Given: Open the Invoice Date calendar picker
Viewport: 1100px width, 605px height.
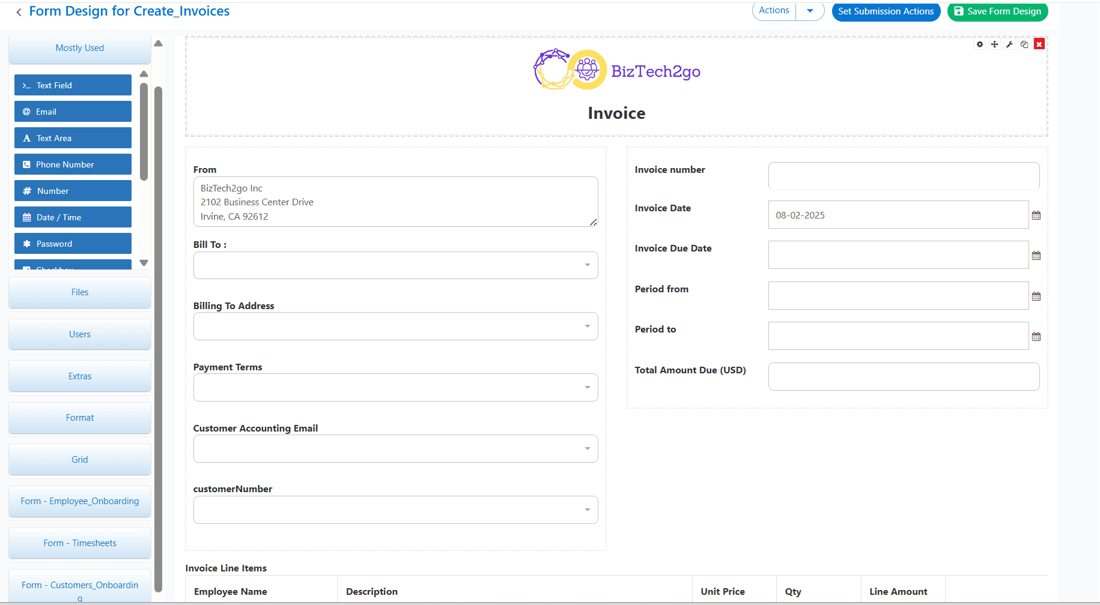Looking at the screenshot, I should click(1036, 214).
